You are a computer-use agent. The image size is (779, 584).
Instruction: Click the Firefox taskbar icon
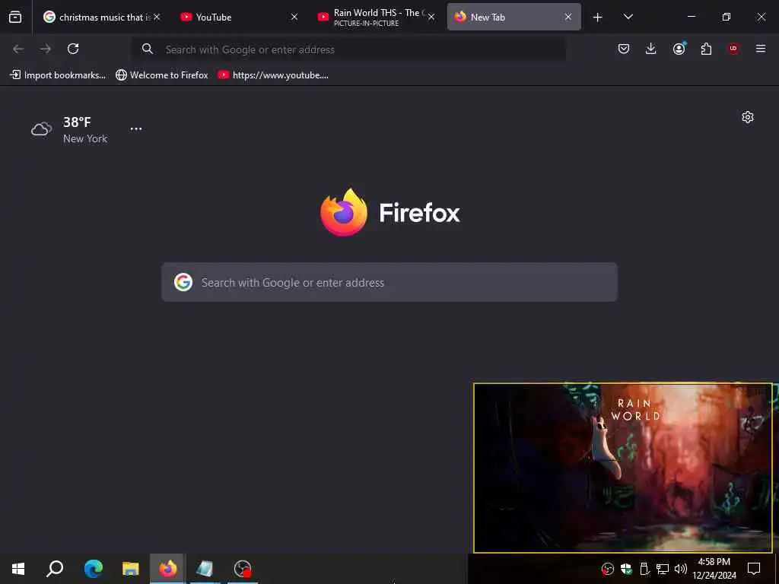pos(167,569)
